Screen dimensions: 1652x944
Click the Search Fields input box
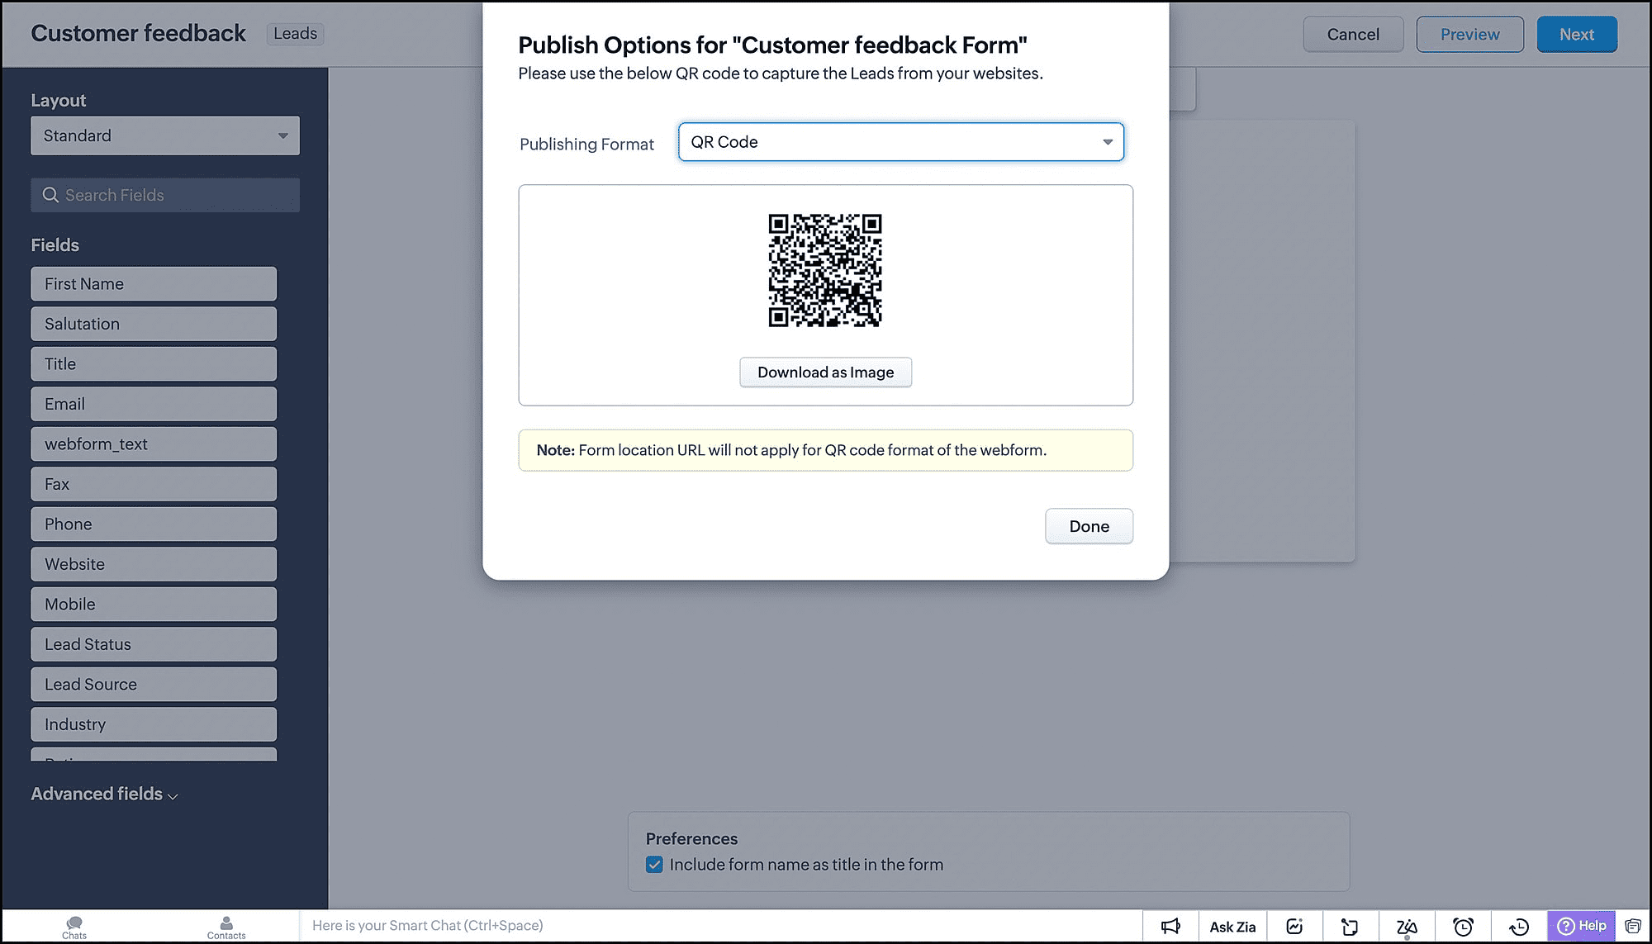pyautogui.click(x=165, y=195)
